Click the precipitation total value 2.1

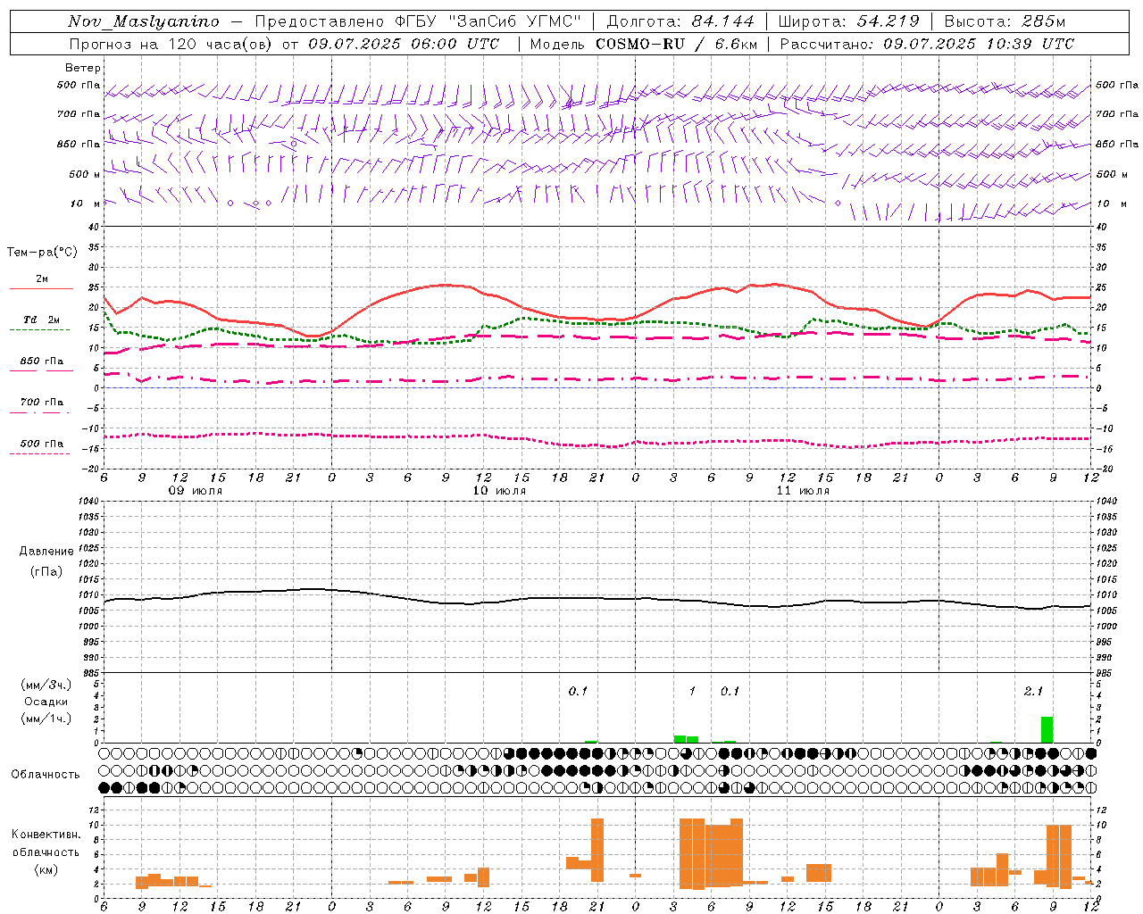[1033, 691]
